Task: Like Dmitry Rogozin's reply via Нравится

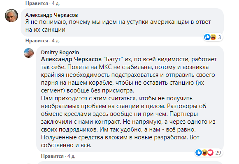Action: tap(52, 156)
